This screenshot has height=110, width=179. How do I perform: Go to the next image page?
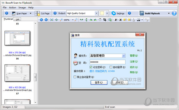tap(46, 20)
